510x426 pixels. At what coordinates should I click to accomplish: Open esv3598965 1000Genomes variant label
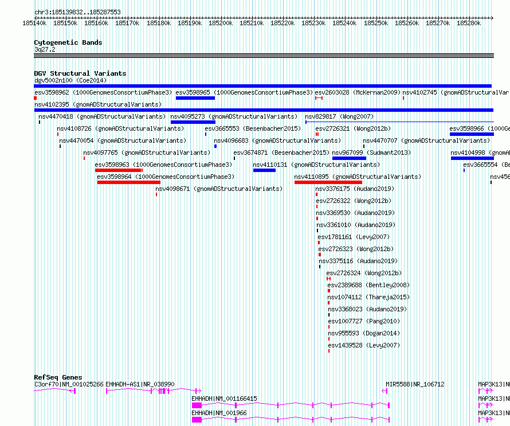[244, 92]
